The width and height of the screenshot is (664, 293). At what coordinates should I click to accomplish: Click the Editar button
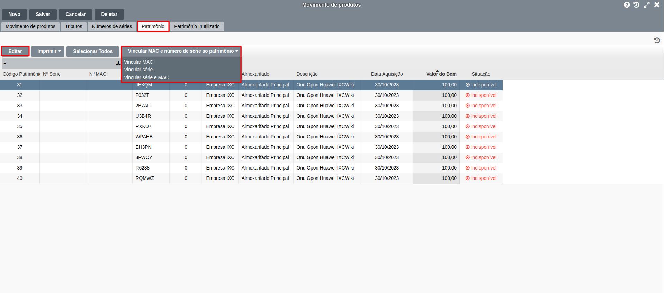(15, 51)
